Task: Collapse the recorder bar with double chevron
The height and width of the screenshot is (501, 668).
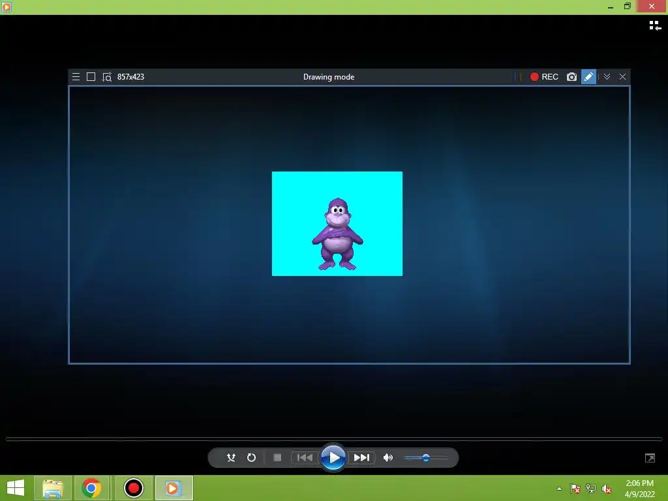Action: [x=607, y=77]
